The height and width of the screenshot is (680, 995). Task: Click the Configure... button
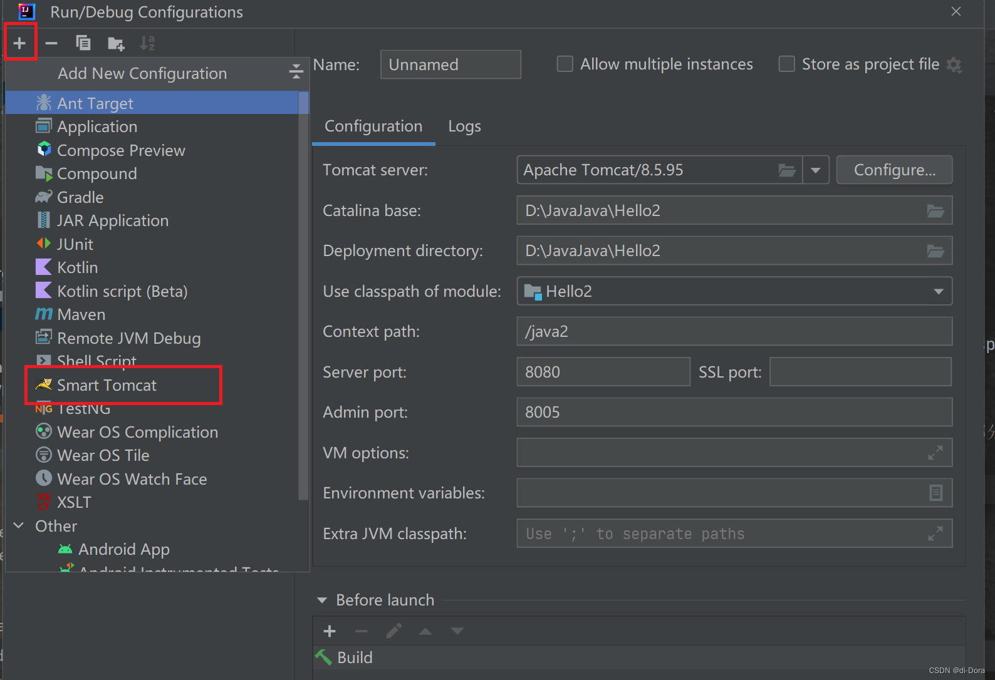pyautogui.click(x=894, y=170)
